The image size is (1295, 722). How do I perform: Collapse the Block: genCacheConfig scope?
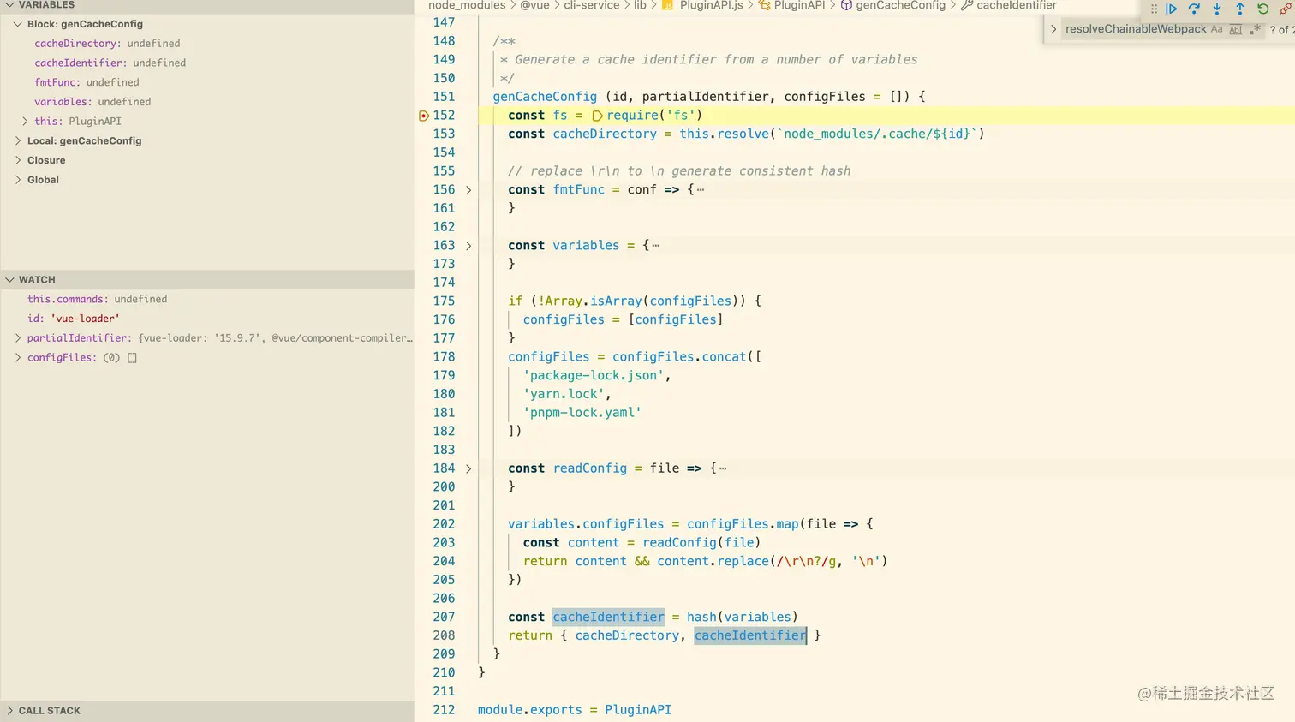tap(18, 24)
